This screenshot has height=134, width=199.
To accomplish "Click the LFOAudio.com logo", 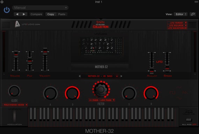I will (28, 24).
